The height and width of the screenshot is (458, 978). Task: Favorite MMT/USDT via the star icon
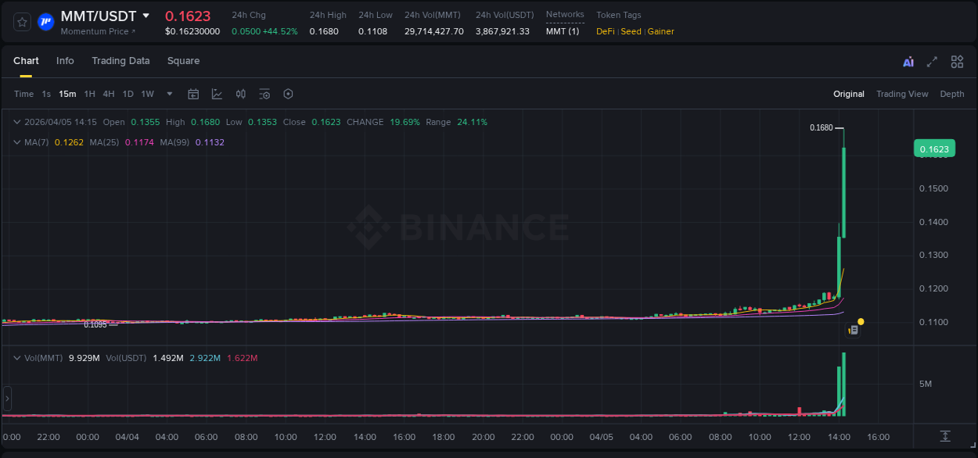(x=21, y=22)
